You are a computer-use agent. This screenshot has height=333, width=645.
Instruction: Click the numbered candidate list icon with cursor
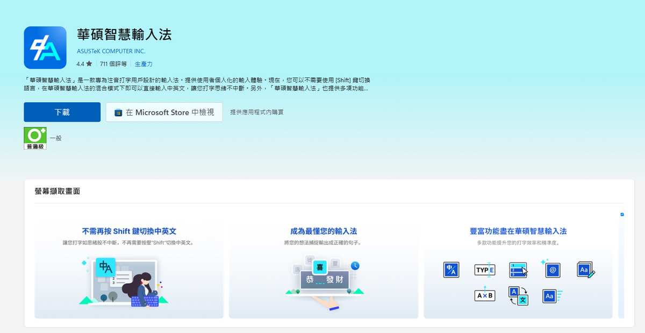tap(518, 270)
